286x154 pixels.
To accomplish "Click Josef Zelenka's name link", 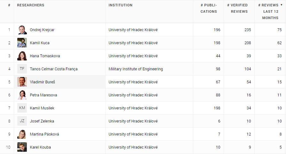I will [x=42, y=121].
